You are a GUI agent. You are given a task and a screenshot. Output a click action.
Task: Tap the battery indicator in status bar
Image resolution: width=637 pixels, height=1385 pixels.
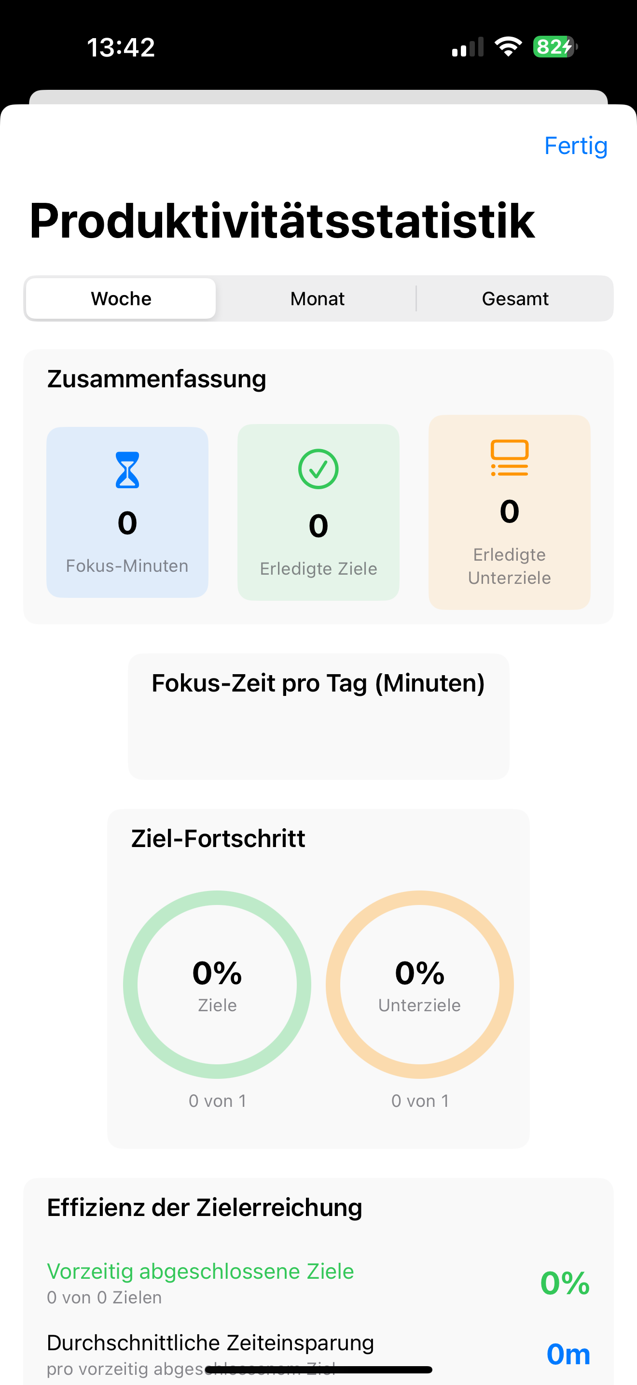(554, 47)
